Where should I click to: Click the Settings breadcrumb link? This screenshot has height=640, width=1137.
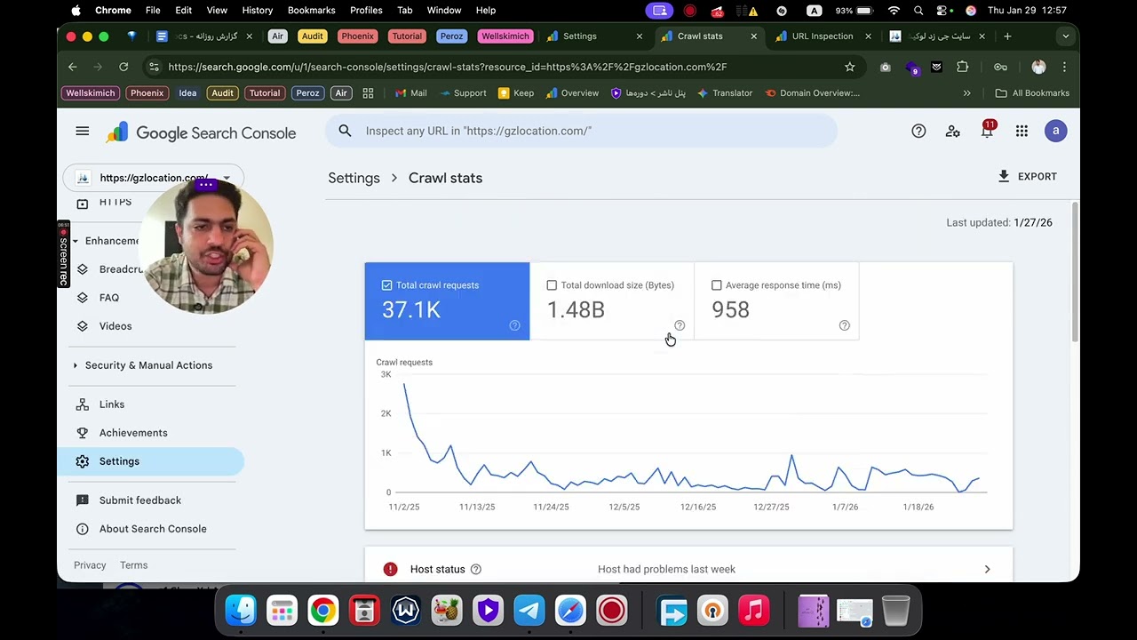coord(354,178)
